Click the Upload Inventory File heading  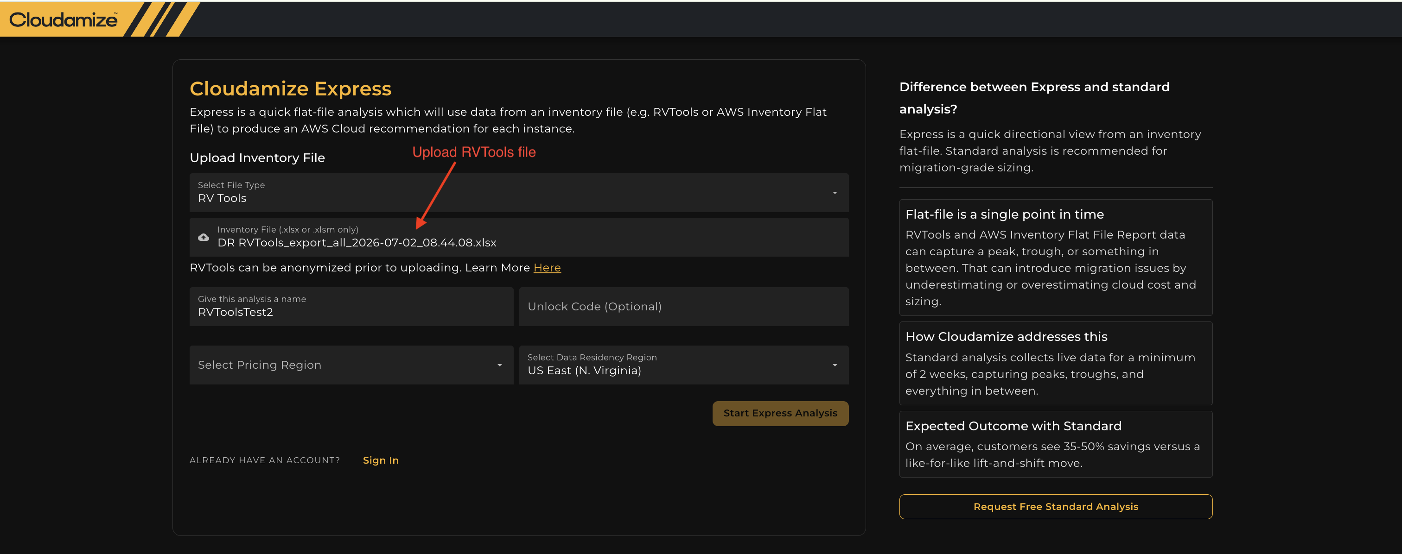[x=257, y=157]
